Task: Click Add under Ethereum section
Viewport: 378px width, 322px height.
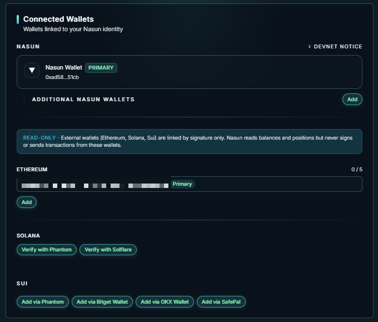Action: [27, 202]
